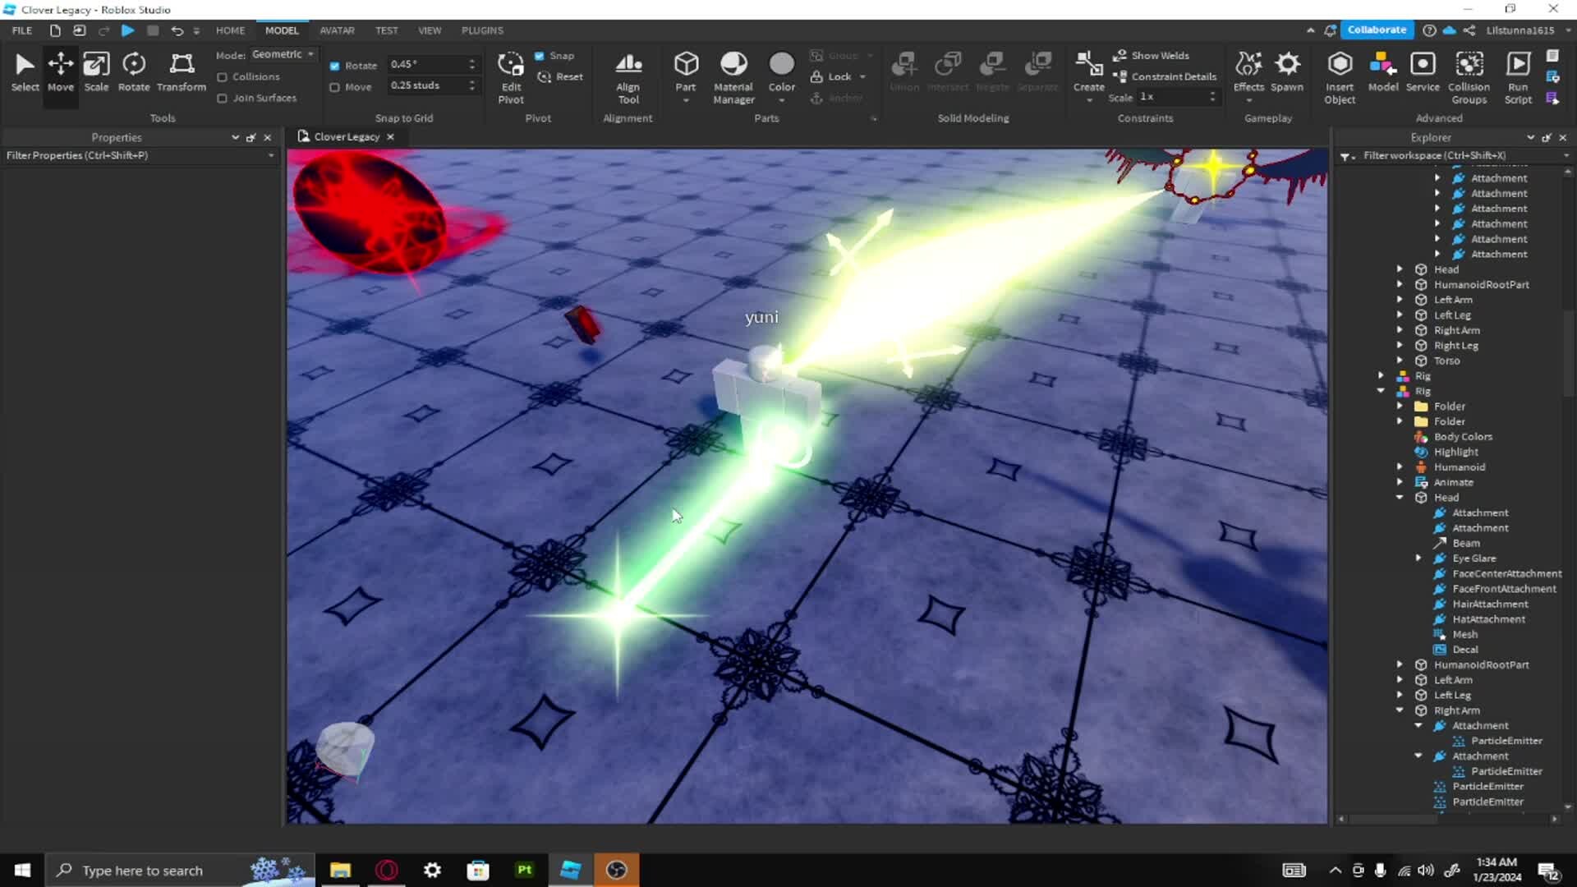Screen dimensions: 1577x887
Task: Click the Collaborate button
Action: (x=1377, y=30)
